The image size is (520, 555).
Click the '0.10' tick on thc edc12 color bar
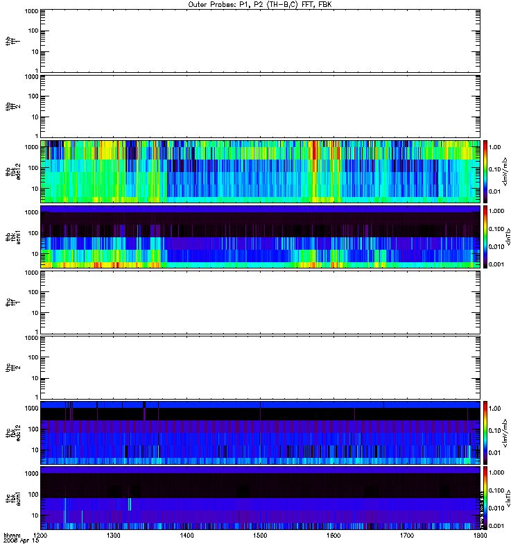(x=495, y=431)
